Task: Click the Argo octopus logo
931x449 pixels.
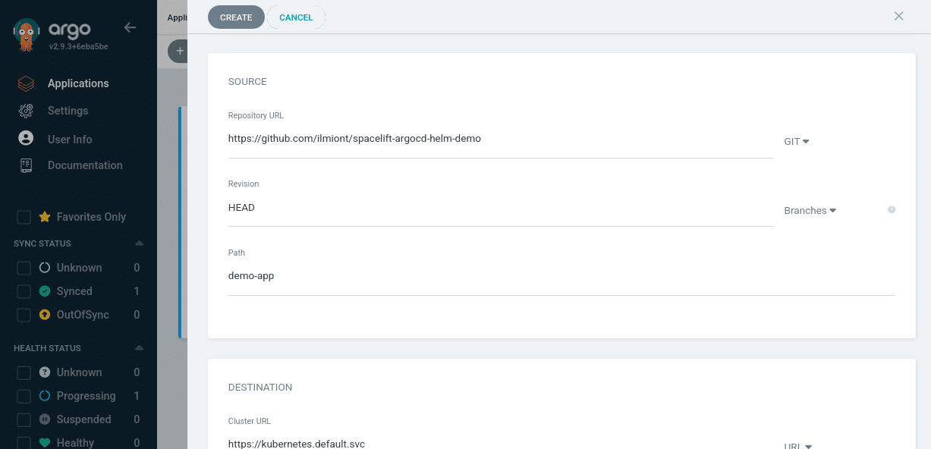Action: point(27,34)
